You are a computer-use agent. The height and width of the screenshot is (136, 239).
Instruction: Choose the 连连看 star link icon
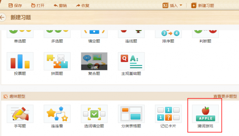[x=57, y=114]
